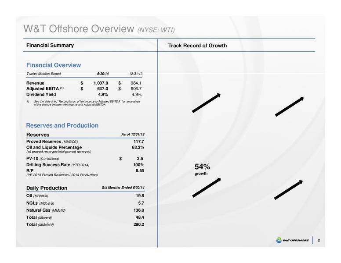Click the Twelve Months Ended label

click(44, 74)
